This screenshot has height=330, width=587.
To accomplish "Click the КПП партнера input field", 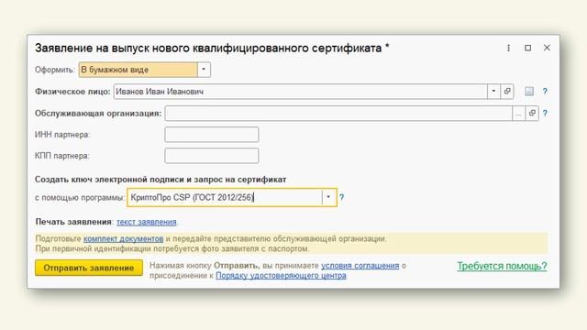I will coord(212,156).
